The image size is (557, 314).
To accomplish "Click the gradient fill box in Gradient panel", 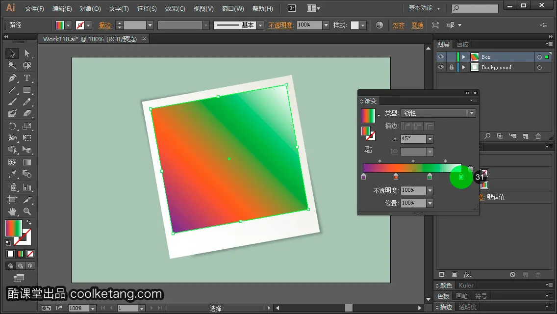I will (x=368, y=116).
